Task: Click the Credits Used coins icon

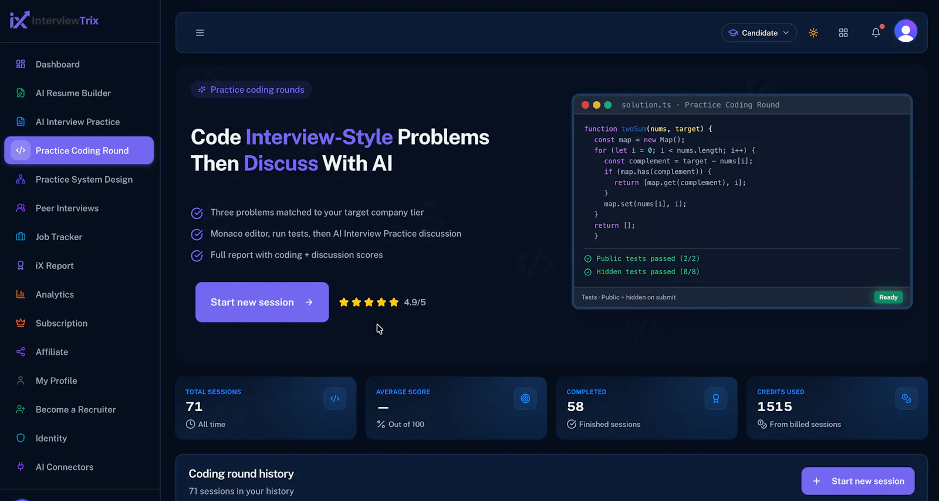Action: (x=907, y=398)
